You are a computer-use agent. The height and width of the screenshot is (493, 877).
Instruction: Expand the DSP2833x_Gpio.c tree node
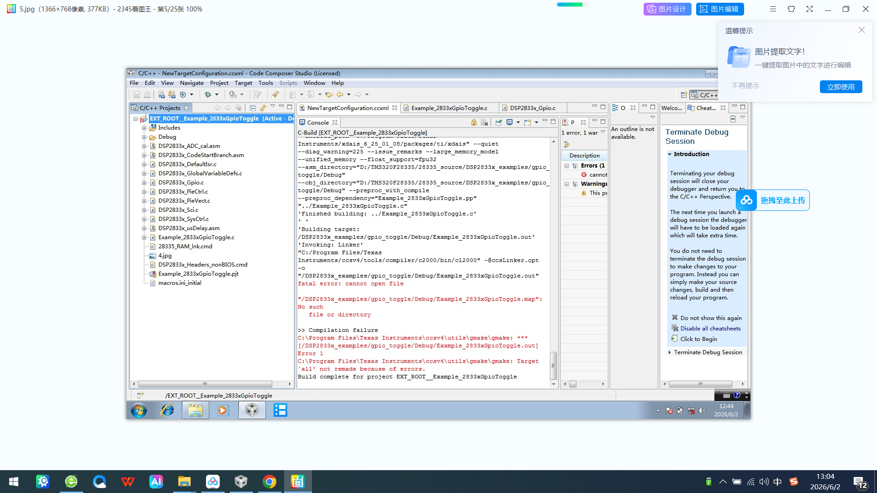144,183
